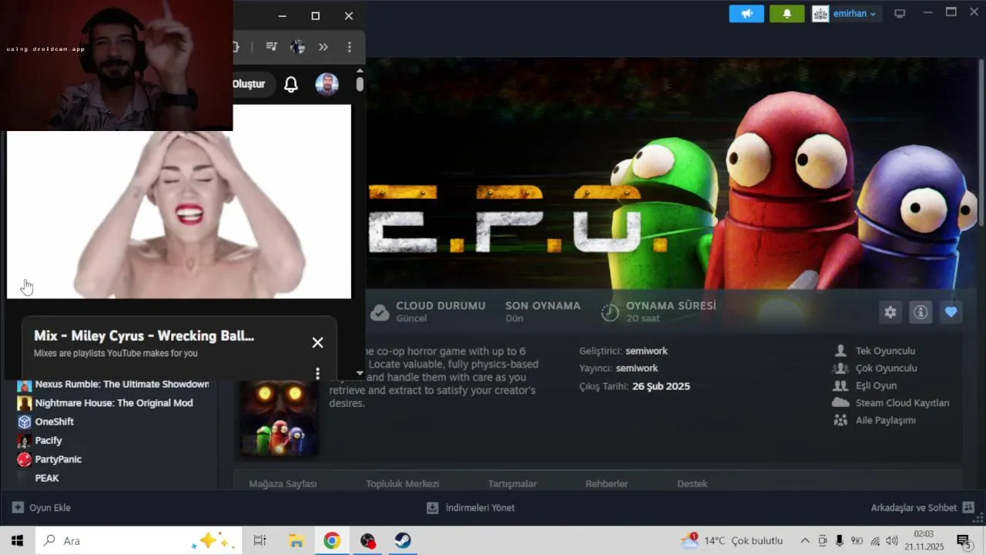Click the Steam display-mode monitor icon
Screen dimensions: 986x555
[899, 14]
